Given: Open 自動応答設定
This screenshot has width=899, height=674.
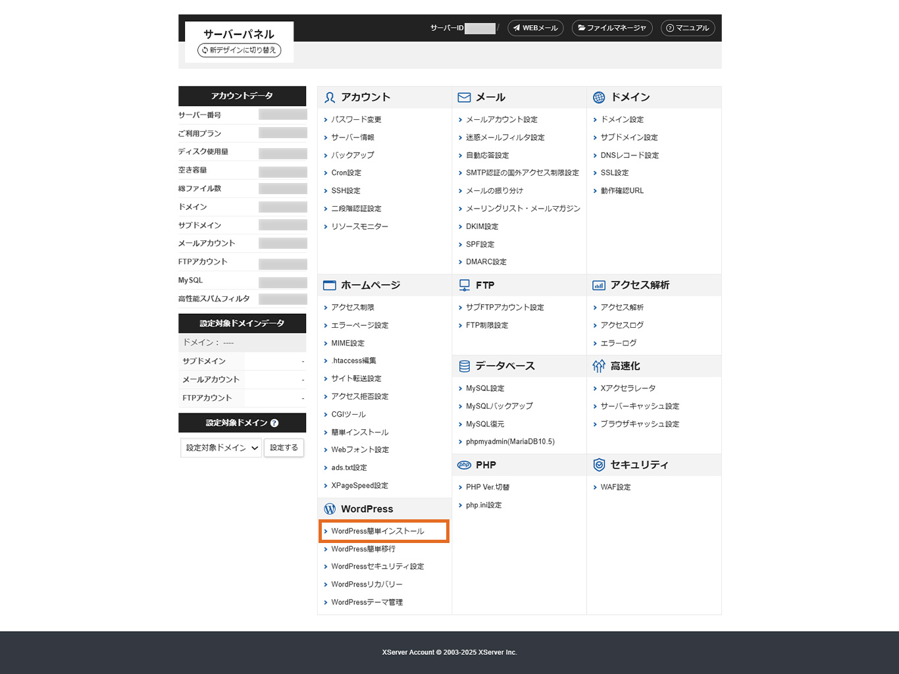Looking at the screenshot, I should coord(488,155).
